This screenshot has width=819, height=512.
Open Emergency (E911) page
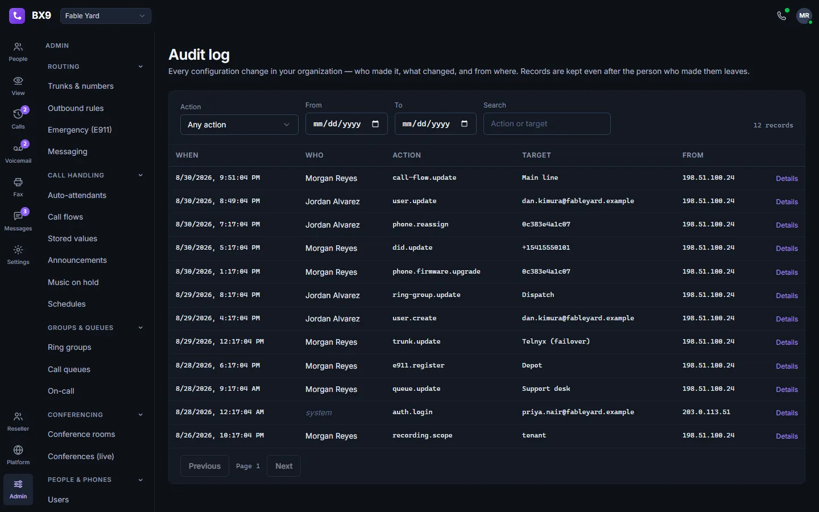(x=80, y=130)
